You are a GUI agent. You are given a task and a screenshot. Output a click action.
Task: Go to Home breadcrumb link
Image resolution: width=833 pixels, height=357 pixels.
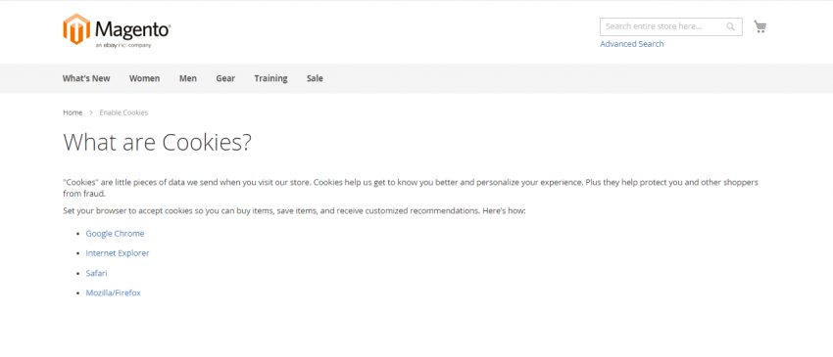(x=73, y=112)
